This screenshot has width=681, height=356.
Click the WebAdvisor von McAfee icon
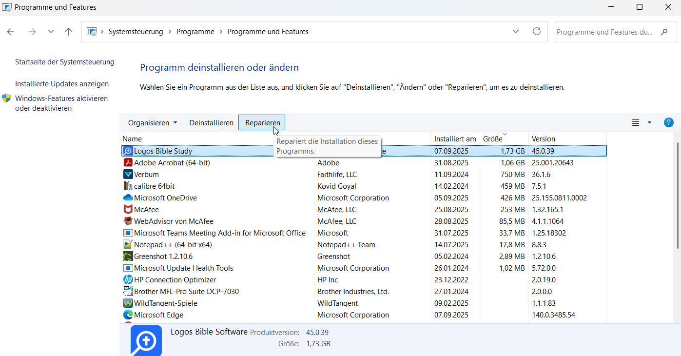click(x=128, y=221)
